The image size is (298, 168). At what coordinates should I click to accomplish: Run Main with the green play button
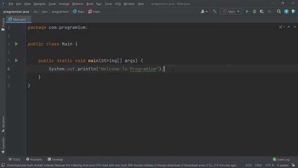tap(247, 11)
